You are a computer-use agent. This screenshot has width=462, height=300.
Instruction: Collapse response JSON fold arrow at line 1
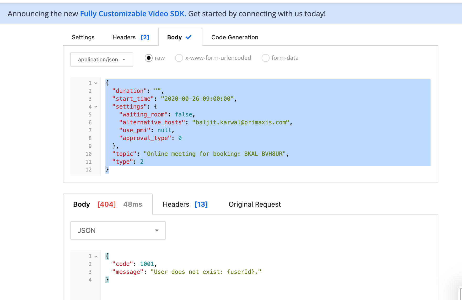(96, 256)
